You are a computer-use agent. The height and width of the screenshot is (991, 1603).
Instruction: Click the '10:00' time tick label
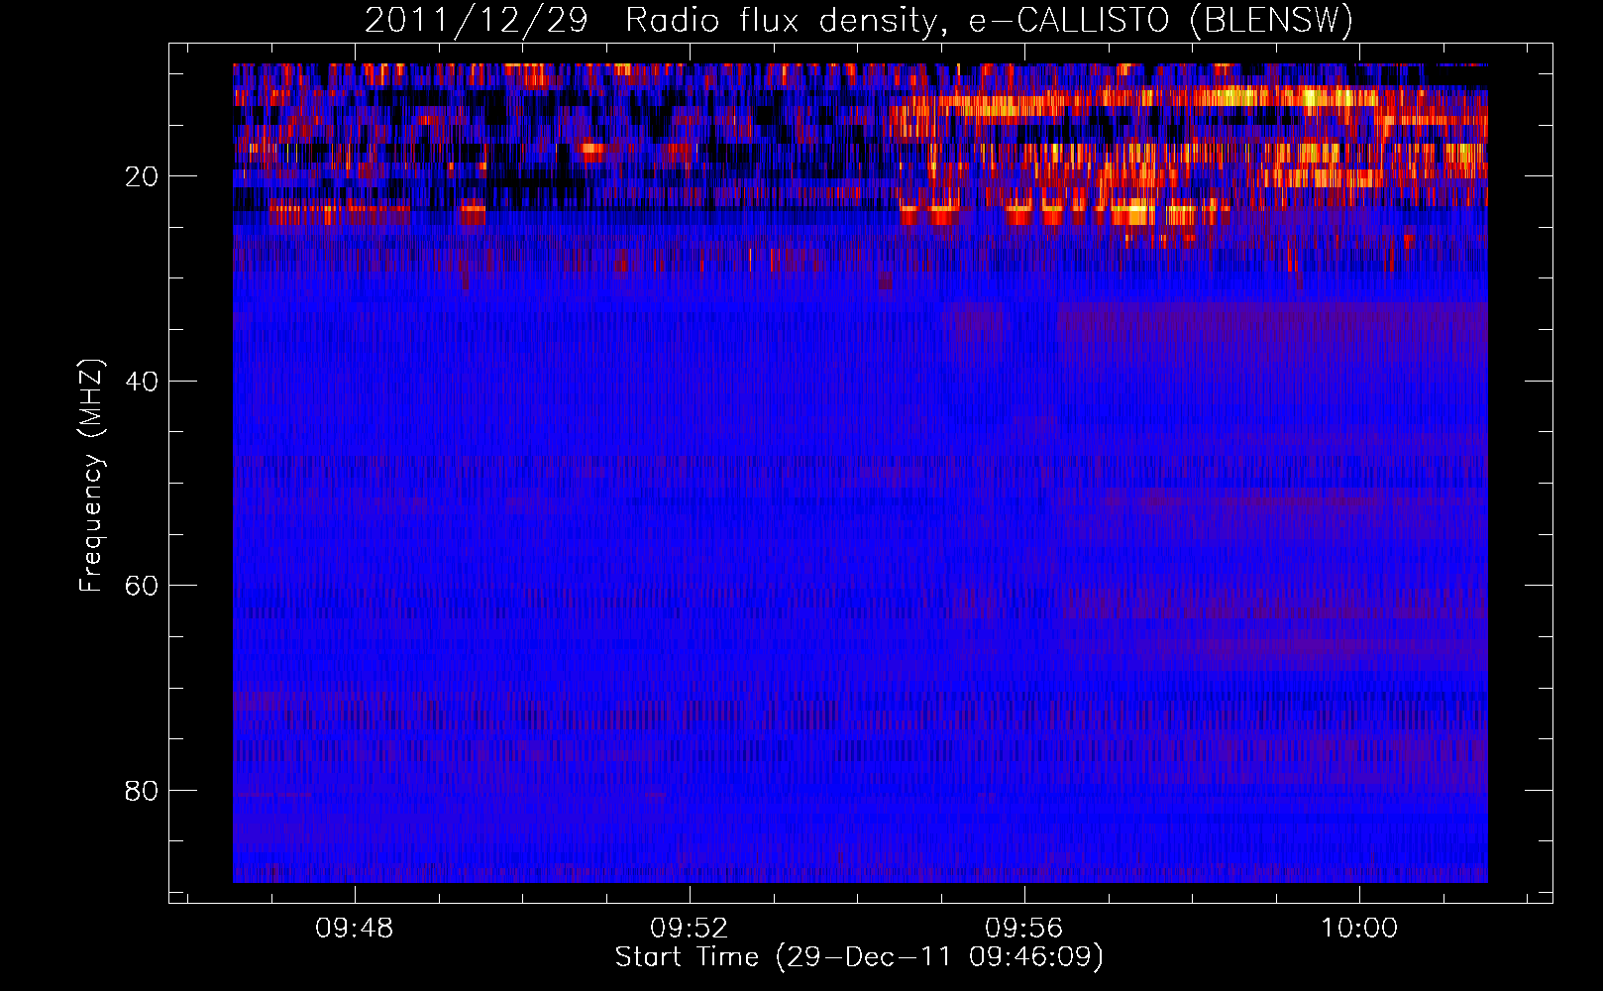pos(1358,929)
